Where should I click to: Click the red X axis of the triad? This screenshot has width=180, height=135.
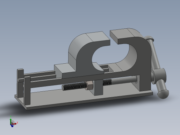pos(15,124)
